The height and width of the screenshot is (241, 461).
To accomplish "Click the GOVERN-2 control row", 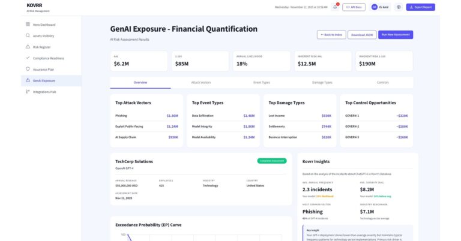I will pos(376,126).
